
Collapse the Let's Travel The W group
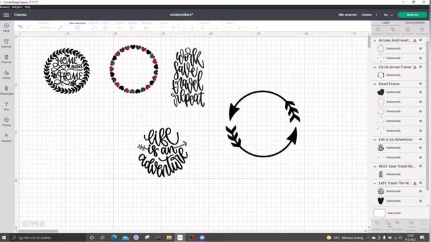click(374, 183)
